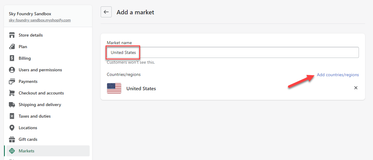Screen dimensions: 373x160
Task: Click the Billing dollar icon
Action: [12, 58]
